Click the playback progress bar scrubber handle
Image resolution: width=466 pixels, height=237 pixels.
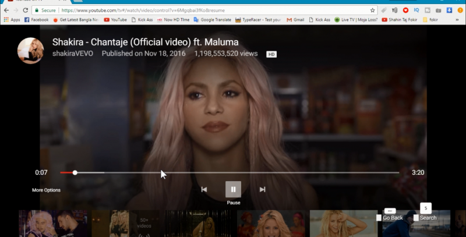pyautogui.click(x=75, y=172)
